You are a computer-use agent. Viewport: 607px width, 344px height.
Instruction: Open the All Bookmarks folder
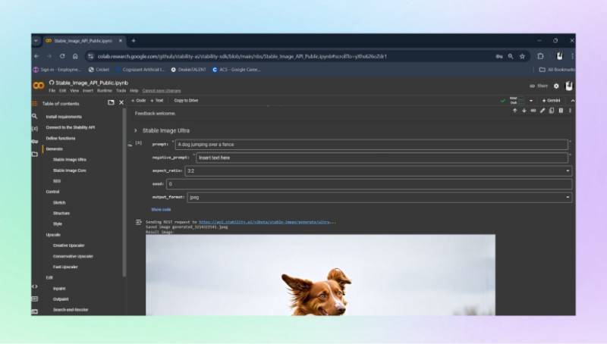[x=557, y=70]
